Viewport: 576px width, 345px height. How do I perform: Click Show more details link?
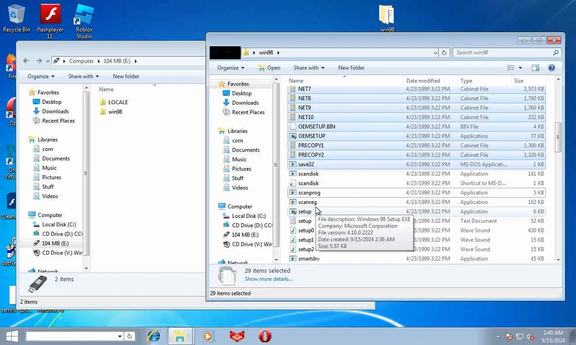(x=269, y=279)
